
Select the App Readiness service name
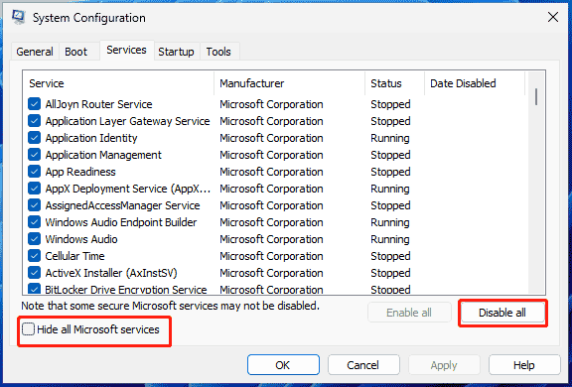point(80,172)
